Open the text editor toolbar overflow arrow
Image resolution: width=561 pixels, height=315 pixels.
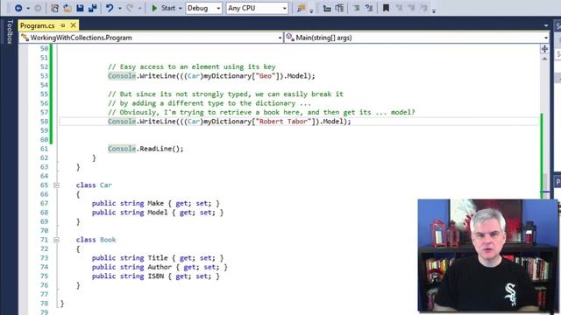434,10
